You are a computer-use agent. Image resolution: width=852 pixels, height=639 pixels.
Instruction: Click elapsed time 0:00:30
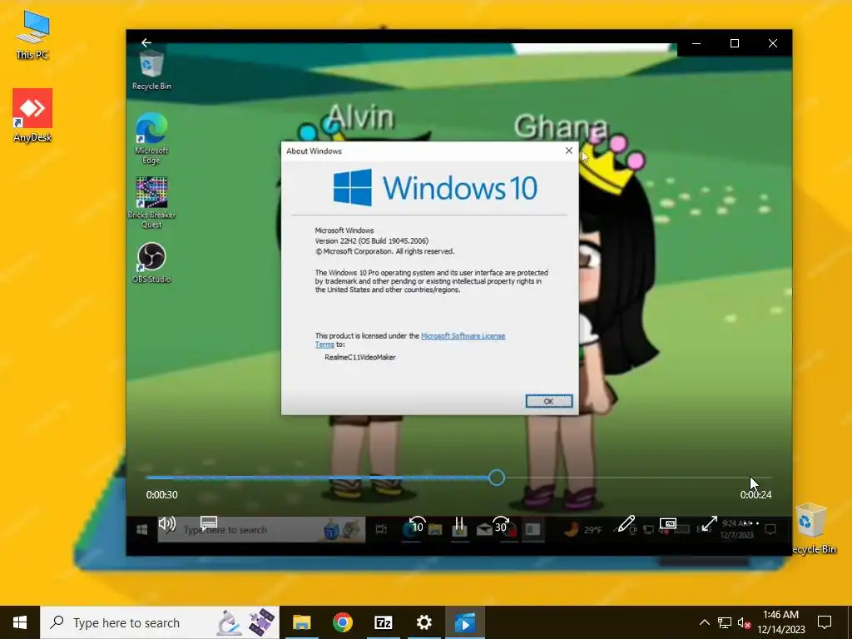tap(161, 494)
